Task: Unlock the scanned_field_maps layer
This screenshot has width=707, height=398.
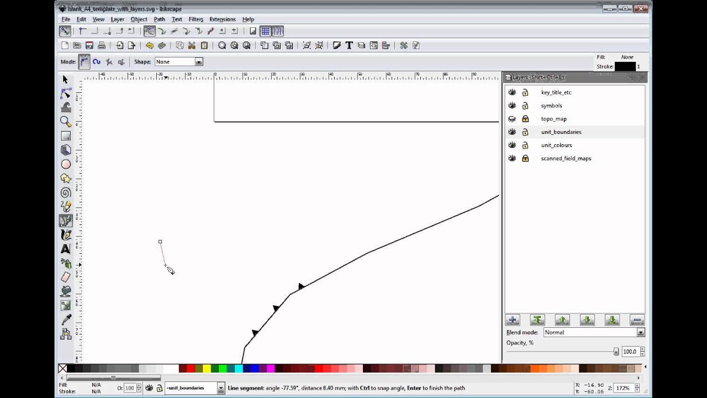Action: (525, 159)
